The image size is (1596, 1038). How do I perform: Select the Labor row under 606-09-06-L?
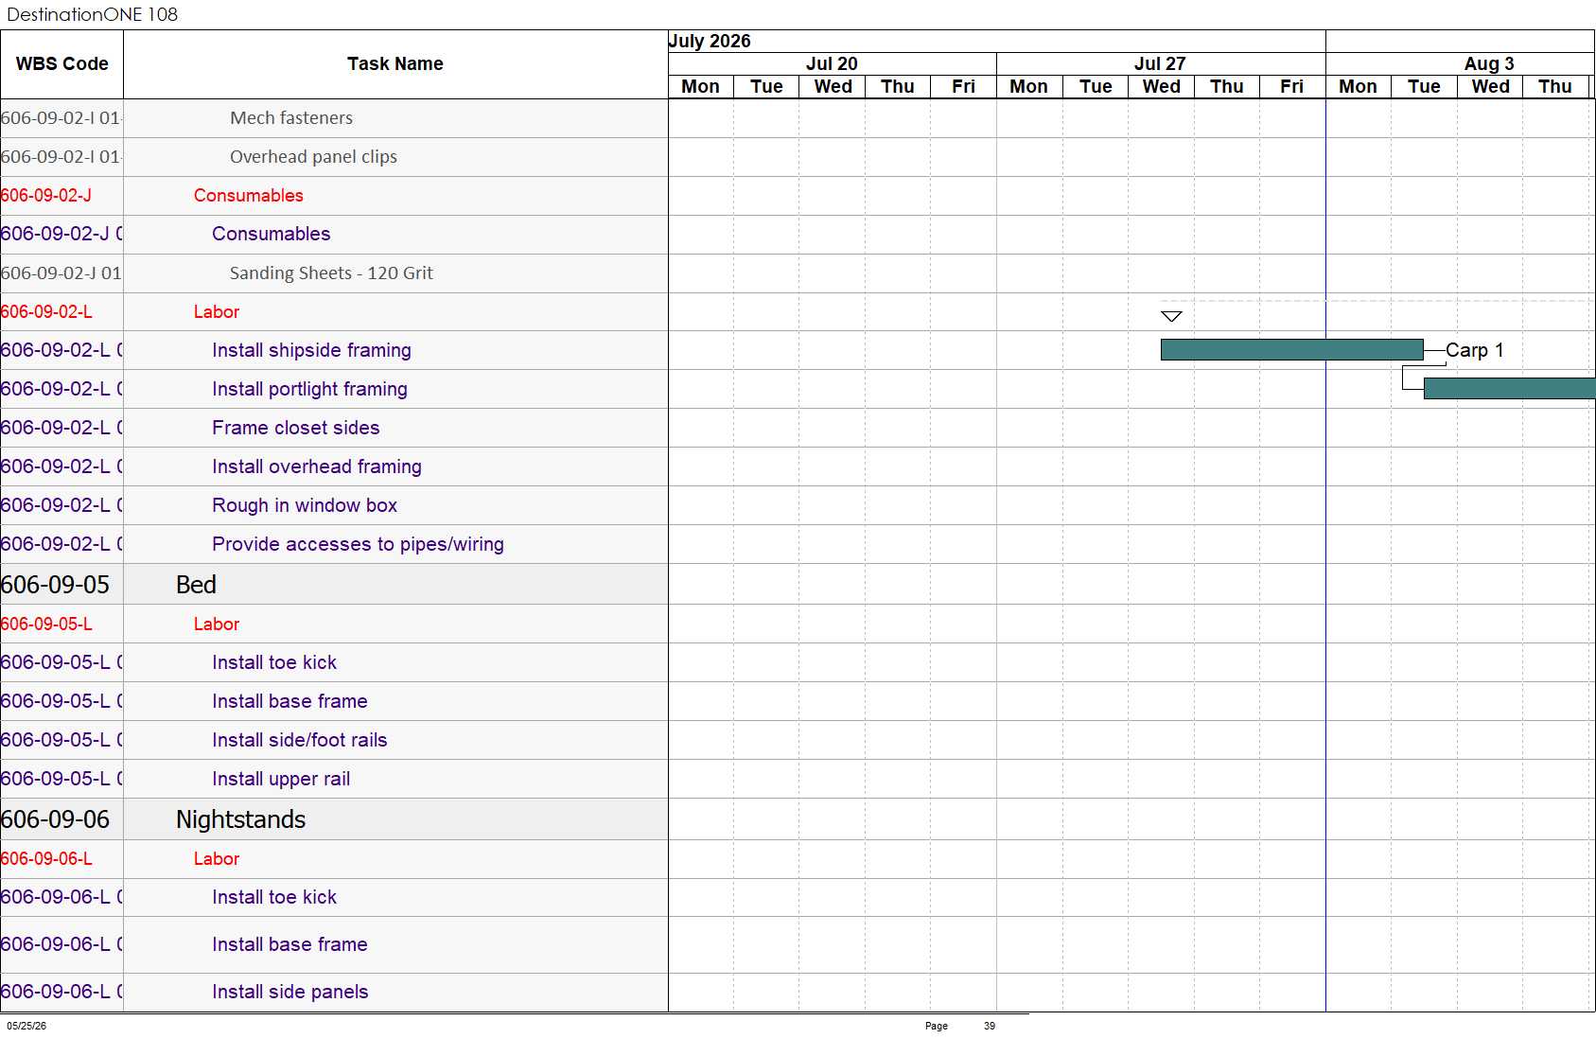pos(334,859)
